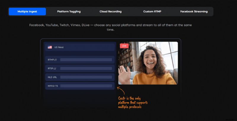Screen dimensions: 237x121
Task: Open the Cloud Recording tab
Action: (x=111, y=12)
